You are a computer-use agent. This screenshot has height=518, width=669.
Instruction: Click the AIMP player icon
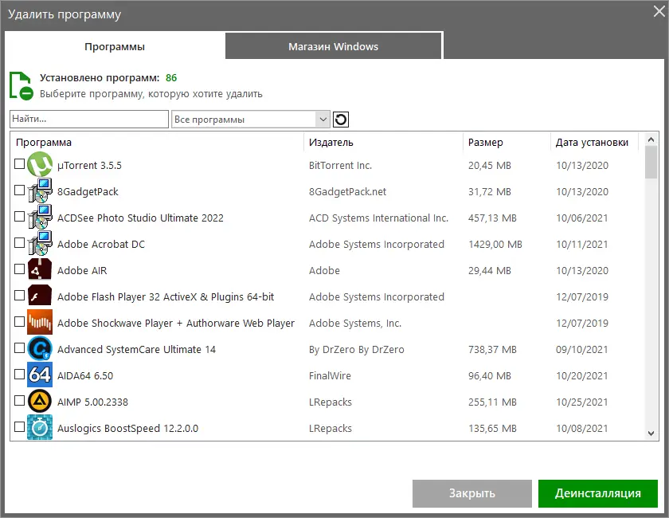(x=40, y=402)
